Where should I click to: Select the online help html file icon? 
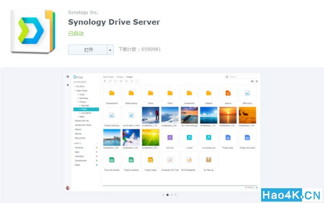tap(131, 115)
